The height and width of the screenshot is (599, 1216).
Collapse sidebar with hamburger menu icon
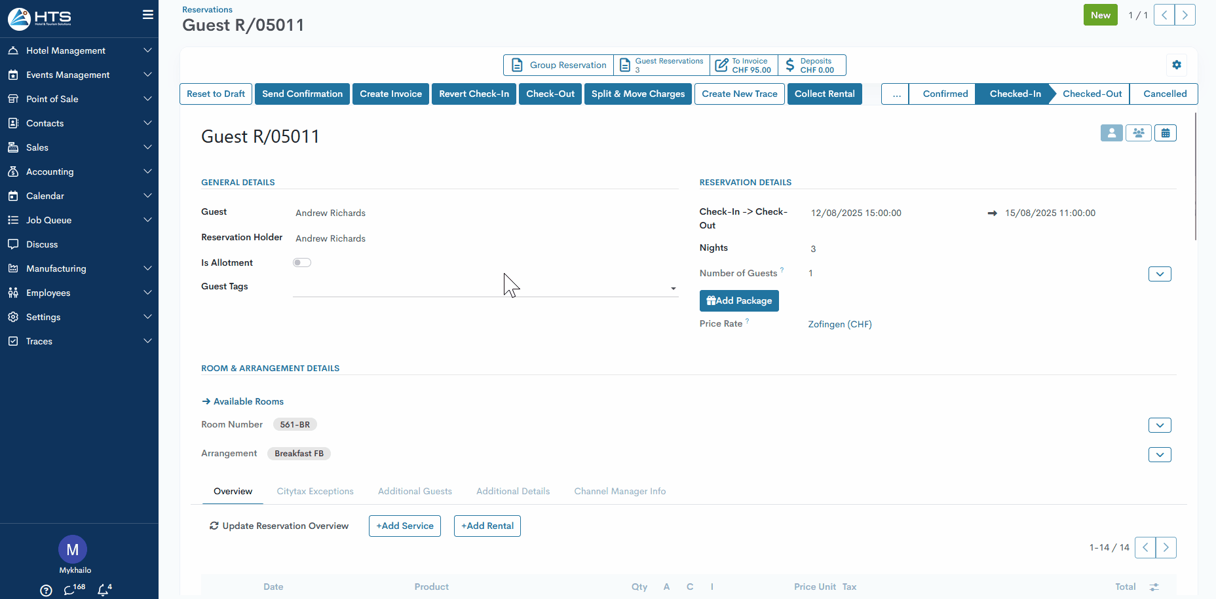coord(148,14)
